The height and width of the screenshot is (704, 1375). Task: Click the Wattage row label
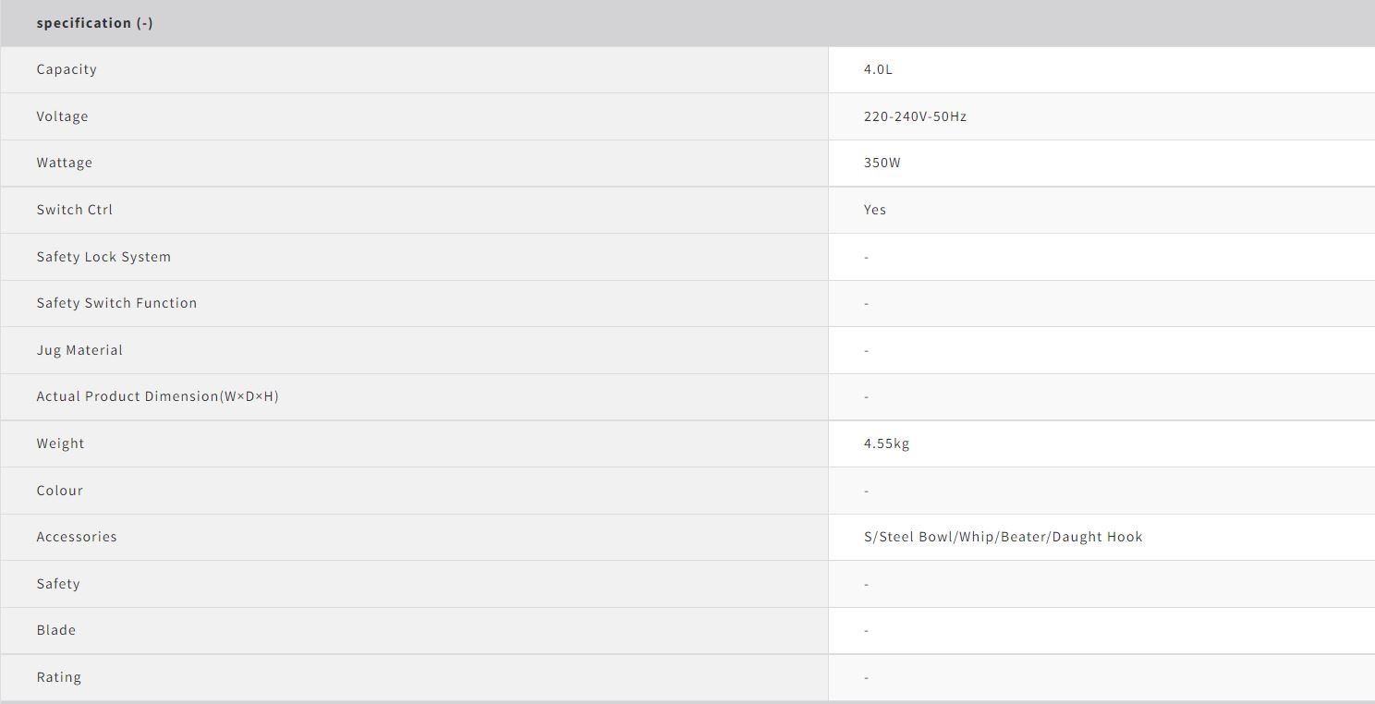click(x=64, y=163)
